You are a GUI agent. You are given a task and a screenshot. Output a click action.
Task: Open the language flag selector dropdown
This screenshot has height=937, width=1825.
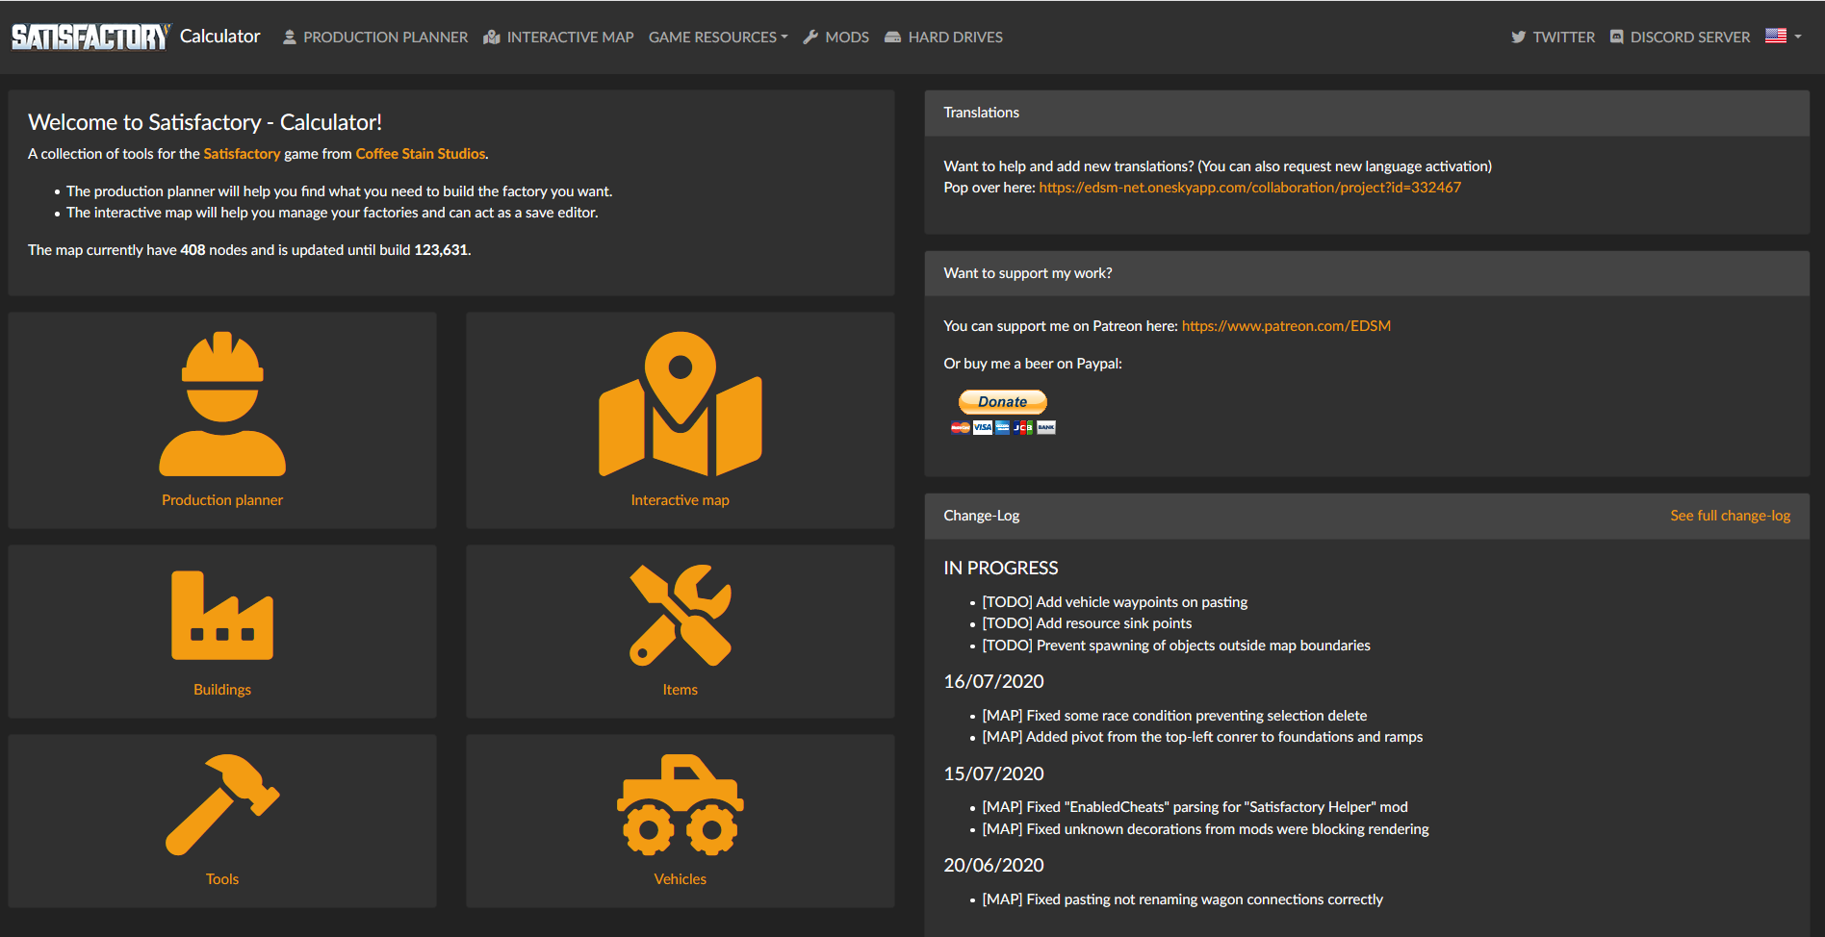[x=1783, y=37]
